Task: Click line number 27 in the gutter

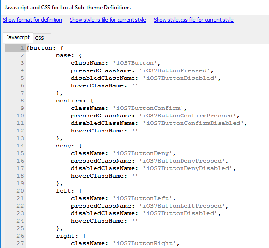Action: (x=20, y=243)
